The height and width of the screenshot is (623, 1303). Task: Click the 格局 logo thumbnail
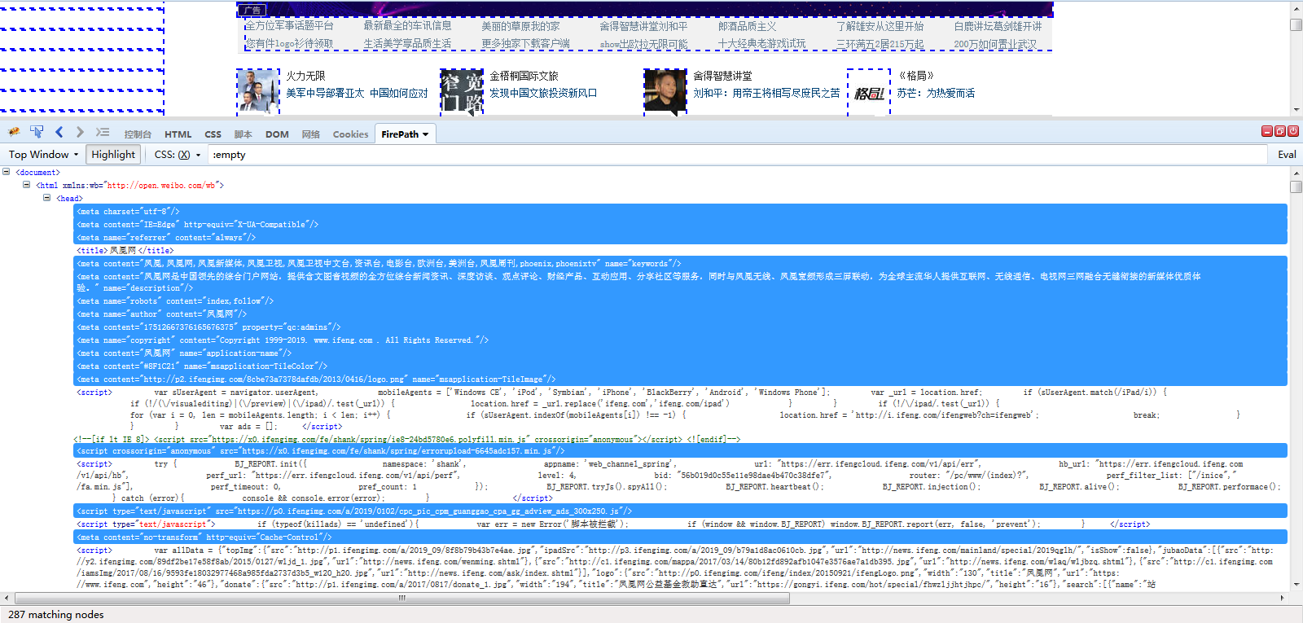coord(869,93)
